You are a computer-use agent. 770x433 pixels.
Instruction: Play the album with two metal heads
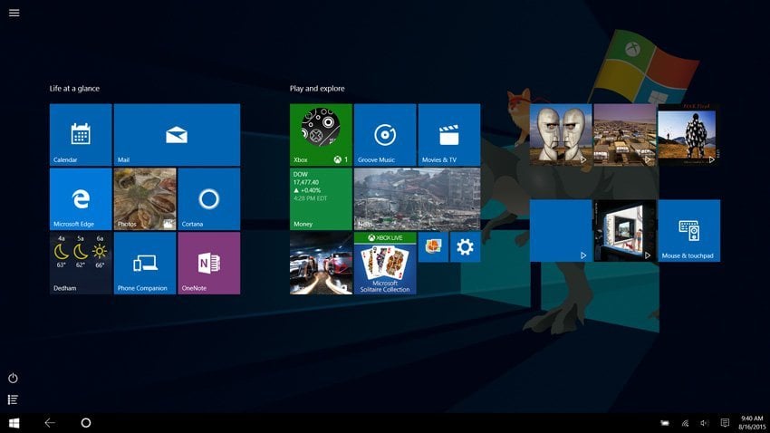tap(561, 134)
